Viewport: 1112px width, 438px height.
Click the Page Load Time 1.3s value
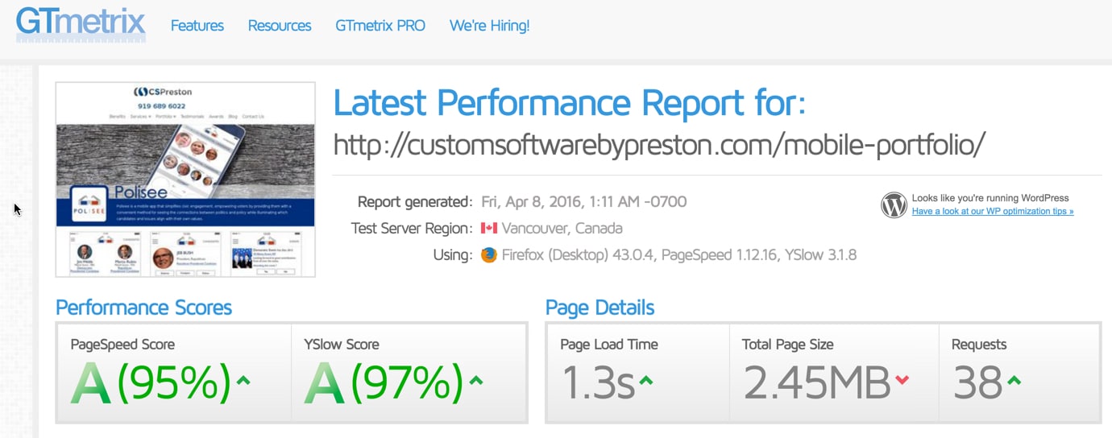tap(597, 383)
